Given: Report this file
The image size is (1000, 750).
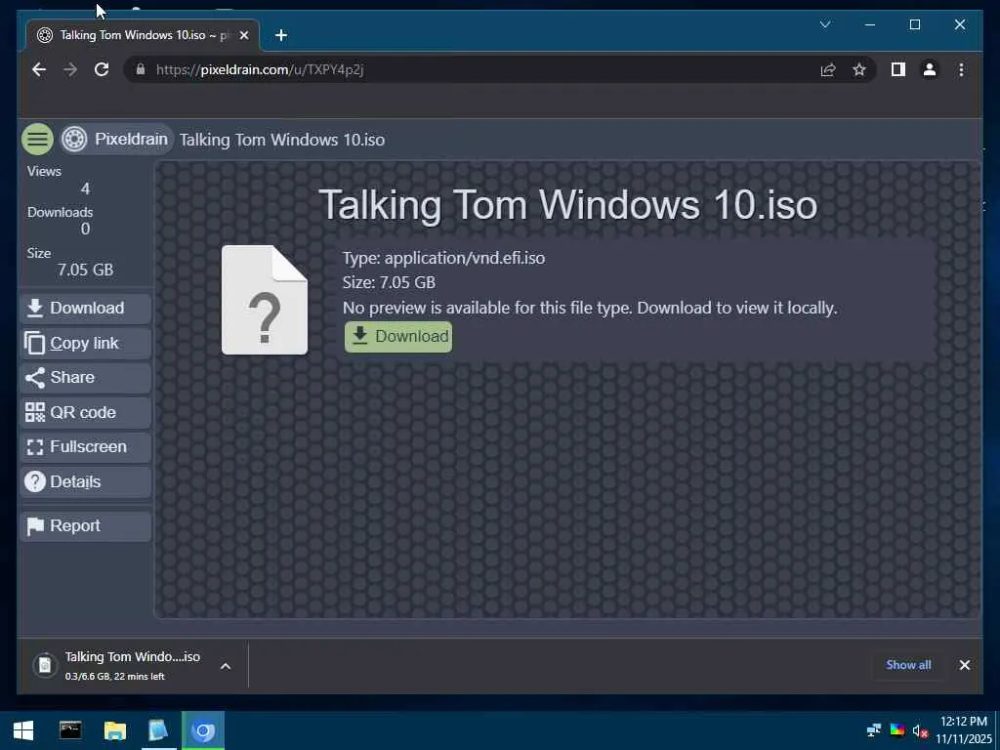Looking at the screenshot, I should (86, 526).
